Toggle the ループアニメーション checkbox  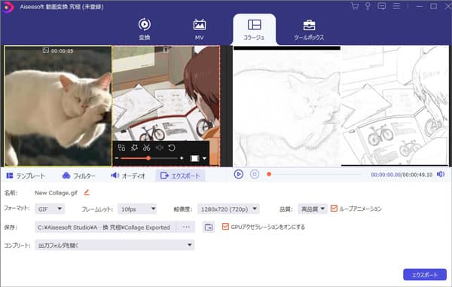[x=334, y=209]
